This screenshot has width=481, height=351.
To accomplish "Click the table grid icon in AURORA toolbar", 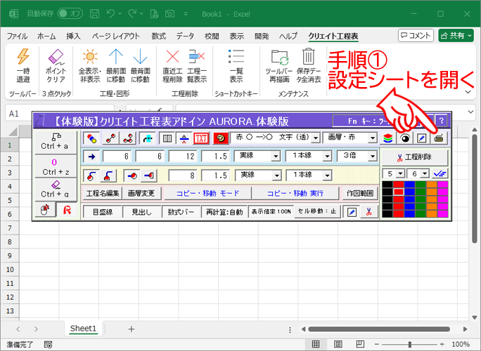I will point(167,138).
